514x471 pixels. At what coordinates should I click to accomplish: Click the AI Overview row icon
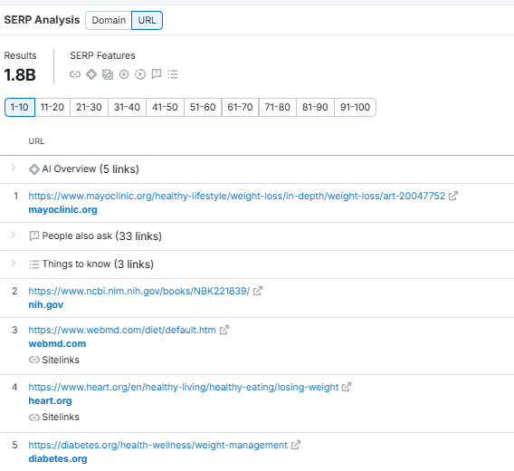tap(34, 169)
